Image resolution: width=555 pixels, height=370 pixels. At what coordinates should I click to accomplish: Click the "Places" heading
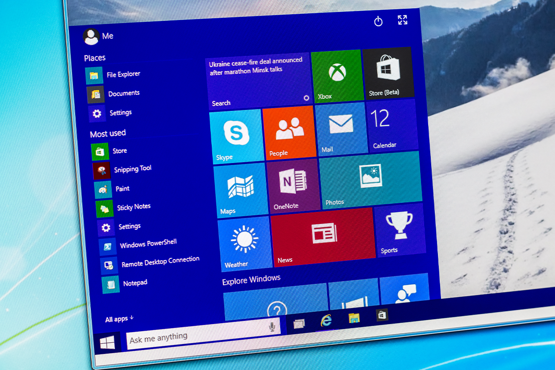click(95, 58)
